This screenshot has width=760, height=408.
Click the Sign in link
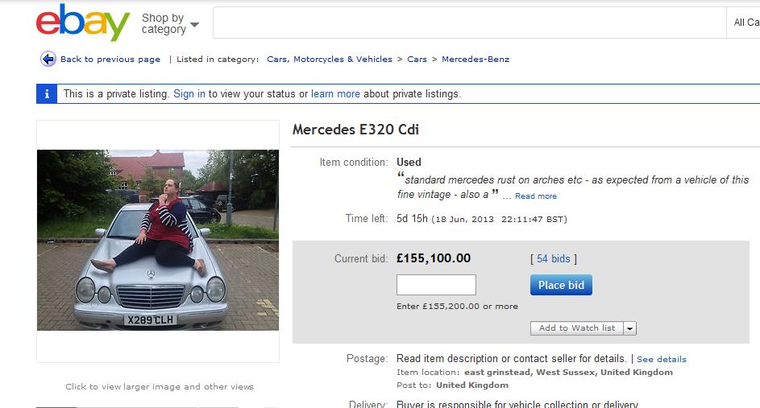click(x=189, y=94)
